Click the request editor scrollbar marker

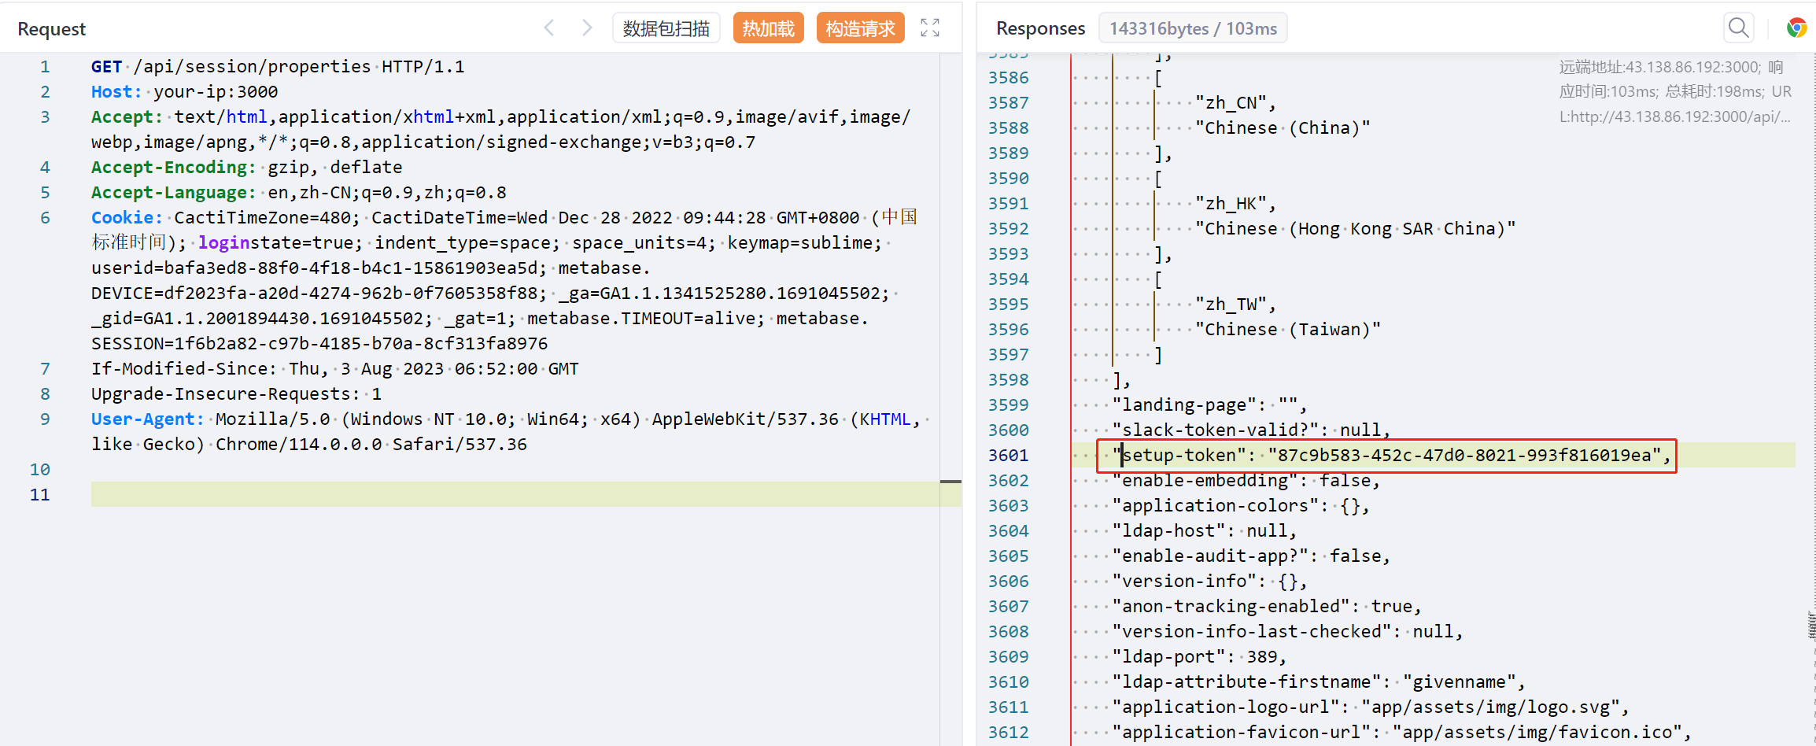point(950,481)
